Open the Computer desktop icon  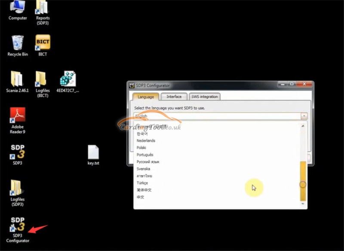pyautogui.click(x=18, y=10)
